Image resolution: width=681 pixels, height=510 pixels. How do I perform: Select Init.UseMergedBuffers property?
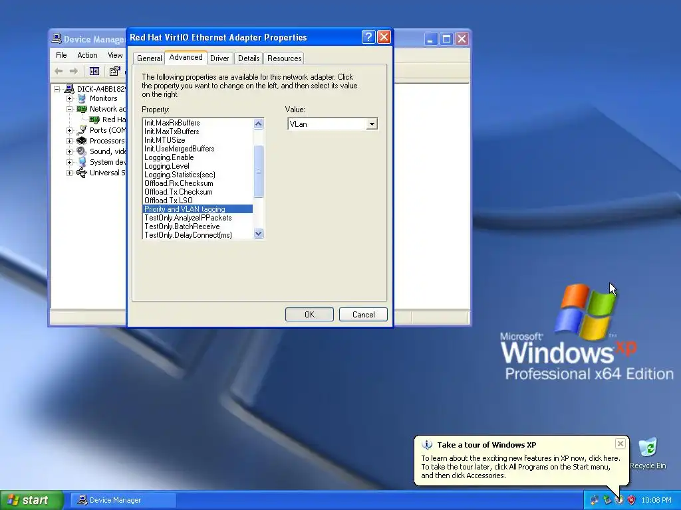coord(198,149)
